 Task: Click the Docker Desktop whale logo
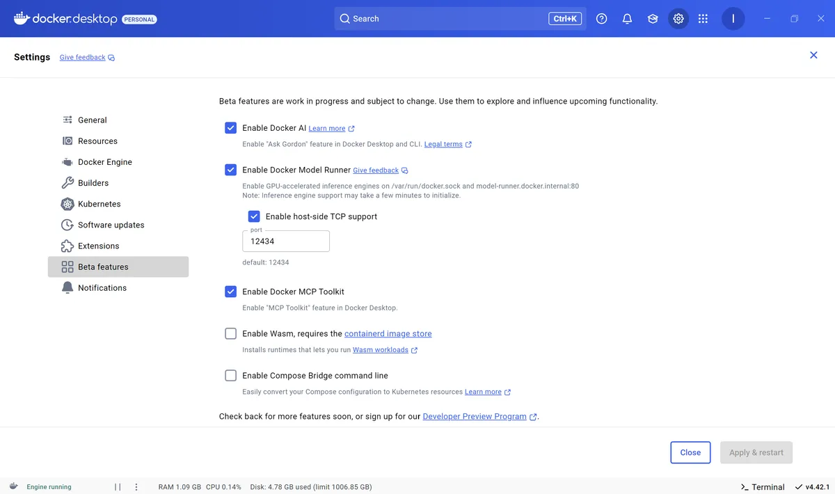22,18
